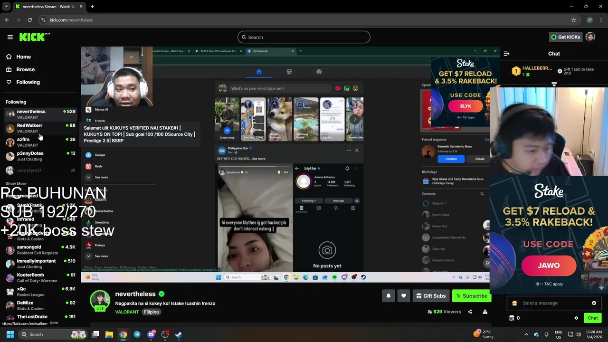Go back in browser history
Screen dimensions: 608x342
tap(7, 20)
